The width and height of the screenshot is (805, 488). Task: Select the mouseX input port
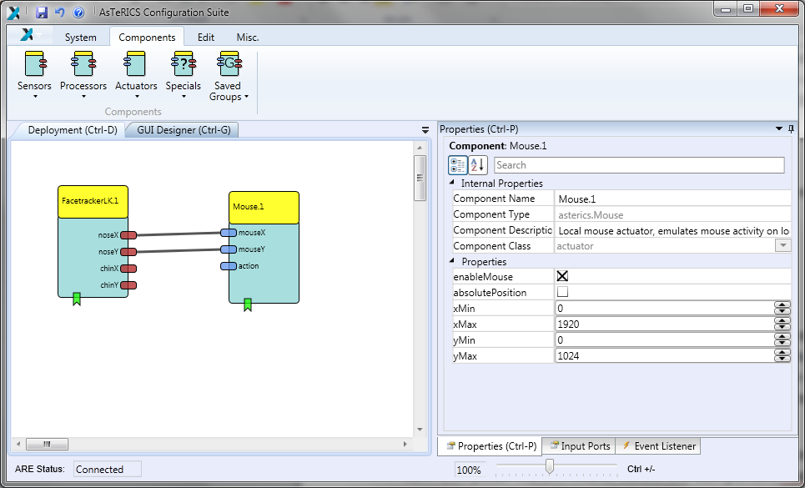point(229,233)
